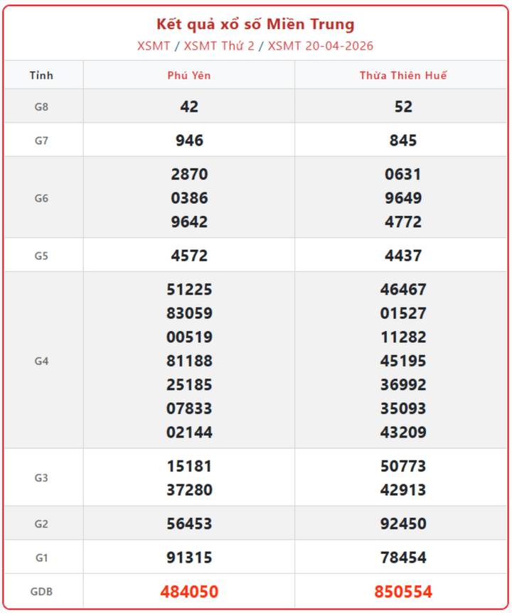Click the G6 row label
This screenshot has height=613, width=512.
point(41,198)
